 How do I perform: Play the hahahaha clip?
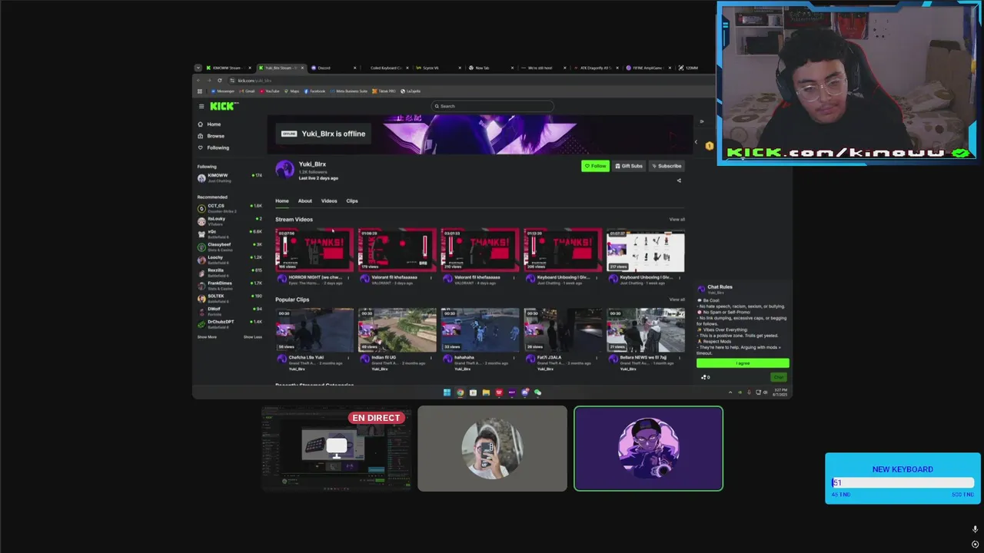pyautogui.click(x=480, y=330)
